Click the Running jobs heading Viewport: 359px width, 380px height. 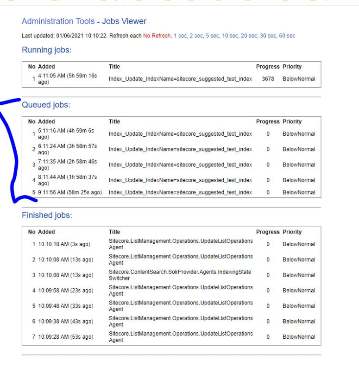(47, 50)
